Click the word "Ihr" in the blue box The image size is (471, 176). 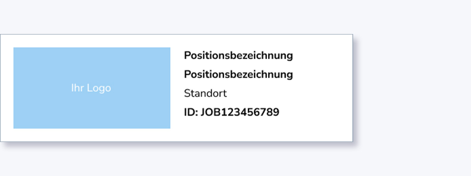coord(77,88)
